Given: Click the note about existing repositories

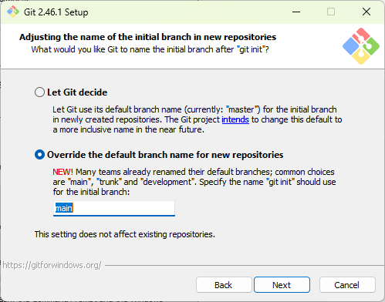Looking at the screenshot, I should pos(125,234).
